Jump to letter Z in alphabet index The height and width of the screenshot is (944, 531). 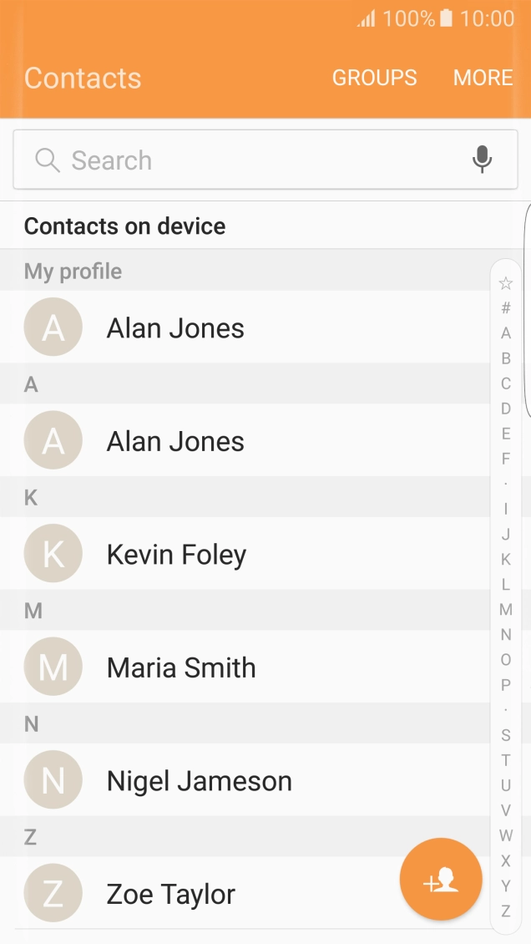coord(505,910)
